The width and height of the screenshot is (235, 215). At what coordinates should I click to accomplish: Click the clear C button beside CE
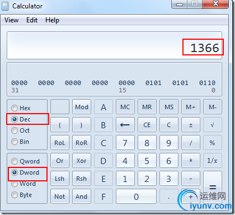point(169,125)
